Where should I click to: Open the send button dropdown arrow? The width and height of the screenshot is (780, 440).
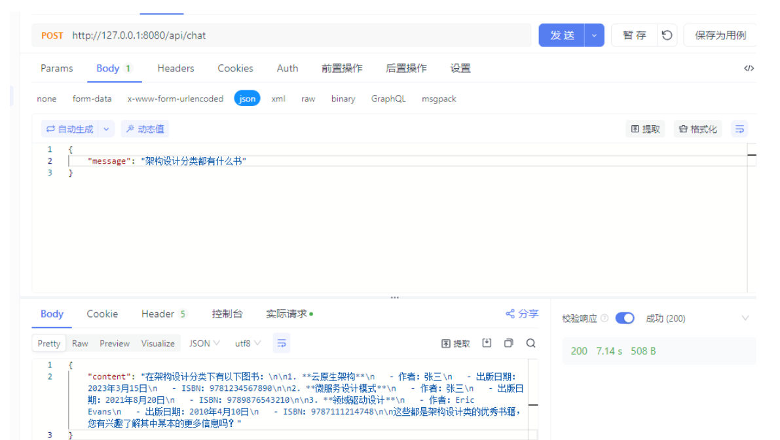tap(593, 35)
